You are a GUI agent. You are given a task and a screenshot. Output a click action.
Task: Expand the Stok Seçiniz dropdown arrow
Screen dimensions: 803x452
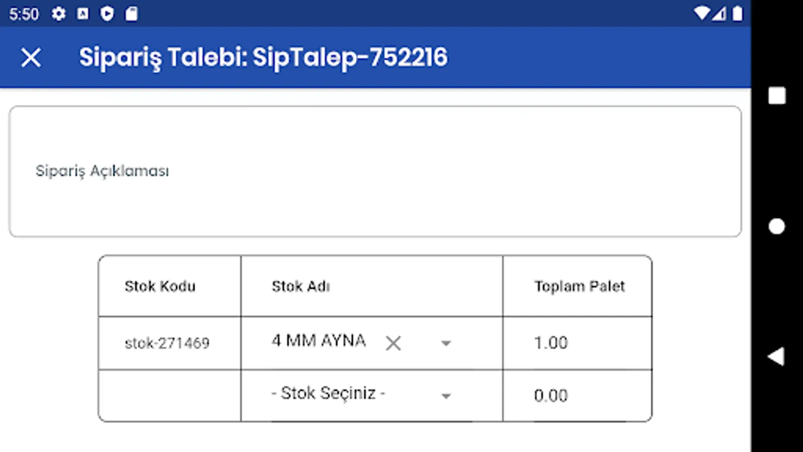446,396
